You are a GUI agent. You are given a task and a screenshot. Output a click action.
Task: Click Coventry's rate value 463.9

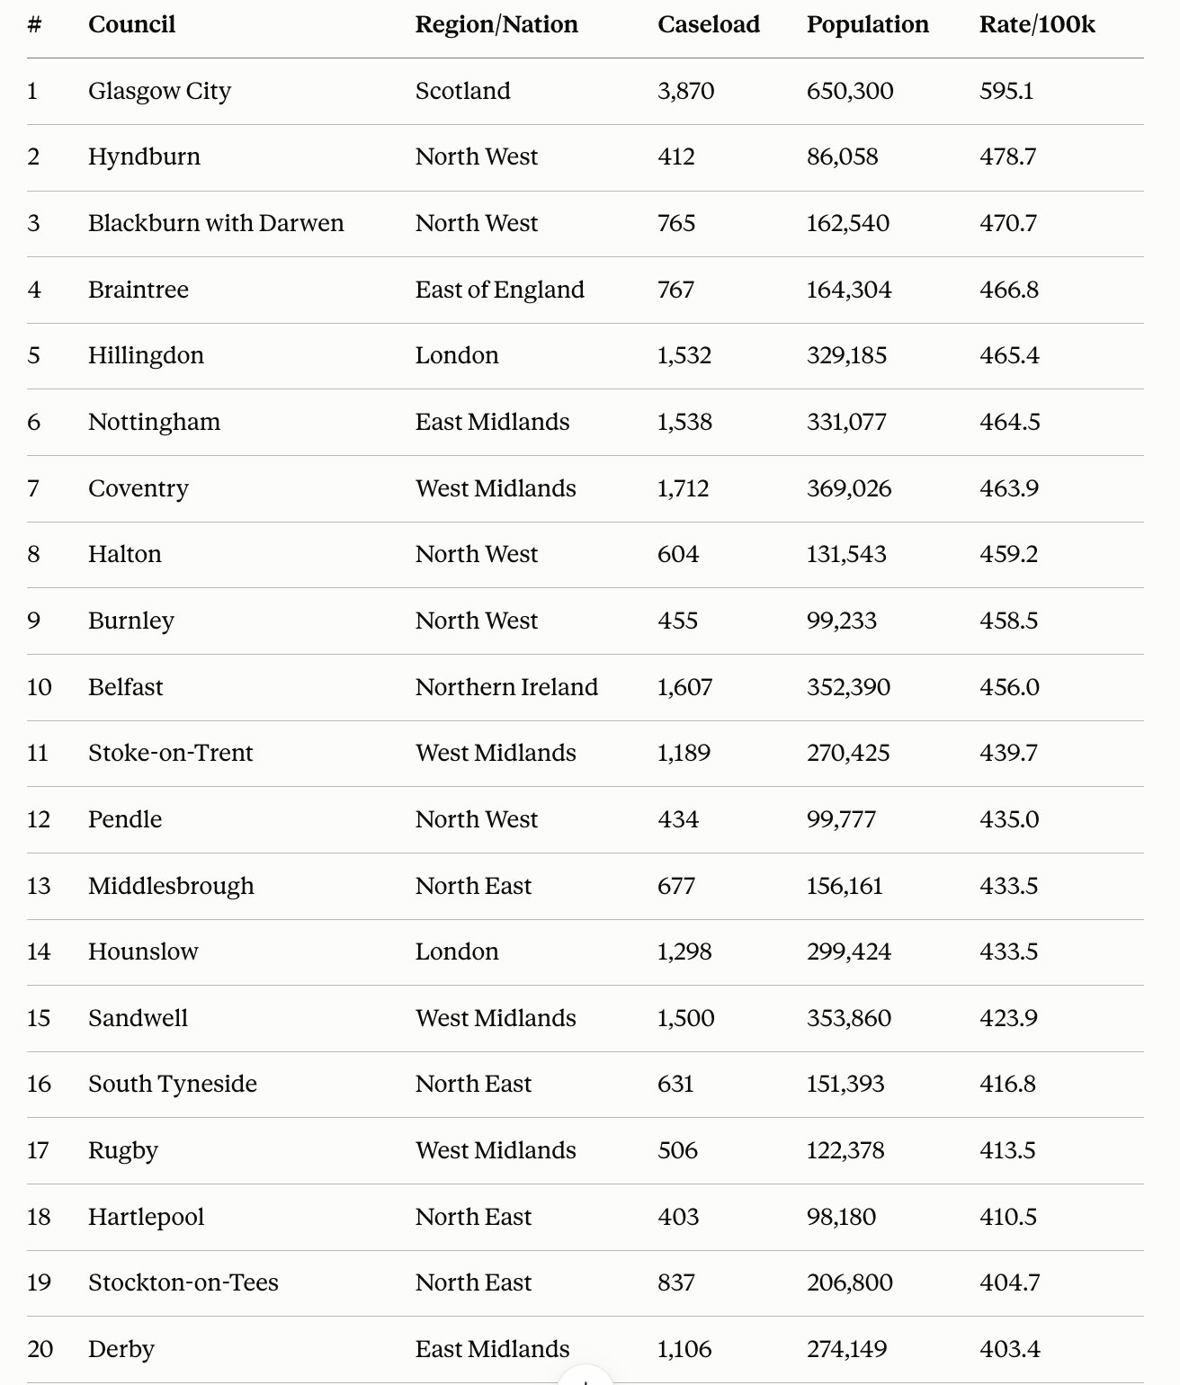[1009, 488]
